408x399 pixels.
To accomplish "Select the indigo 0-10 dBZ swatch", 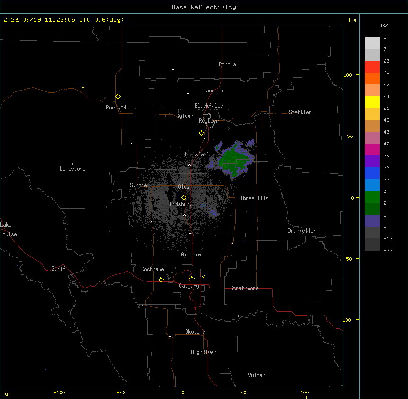I will [372, 221].
